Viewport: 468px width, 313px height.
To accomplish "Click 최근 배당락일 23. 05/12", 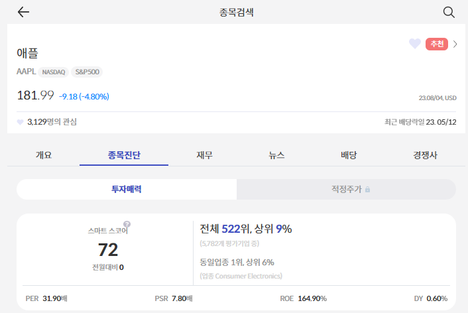I will 420,122.
